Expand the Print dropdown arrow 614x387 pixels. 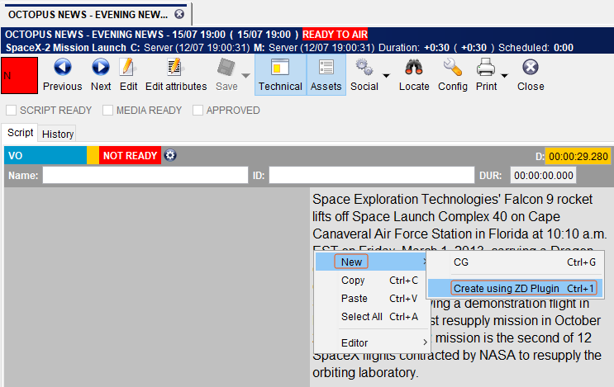(x=505, y=76)
